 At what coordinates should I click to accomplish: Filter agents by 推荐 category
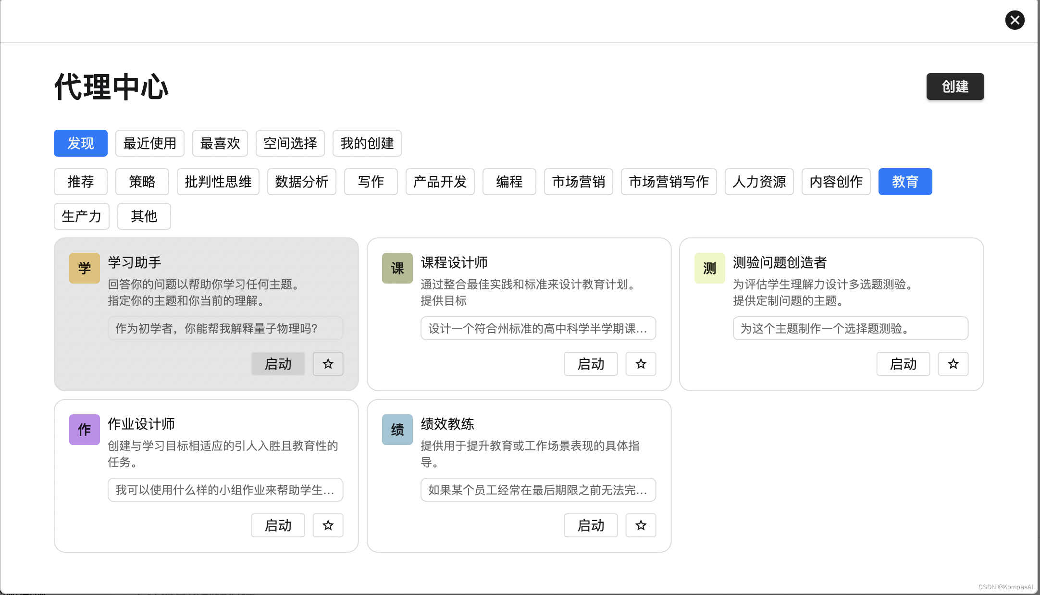[81, 182]
